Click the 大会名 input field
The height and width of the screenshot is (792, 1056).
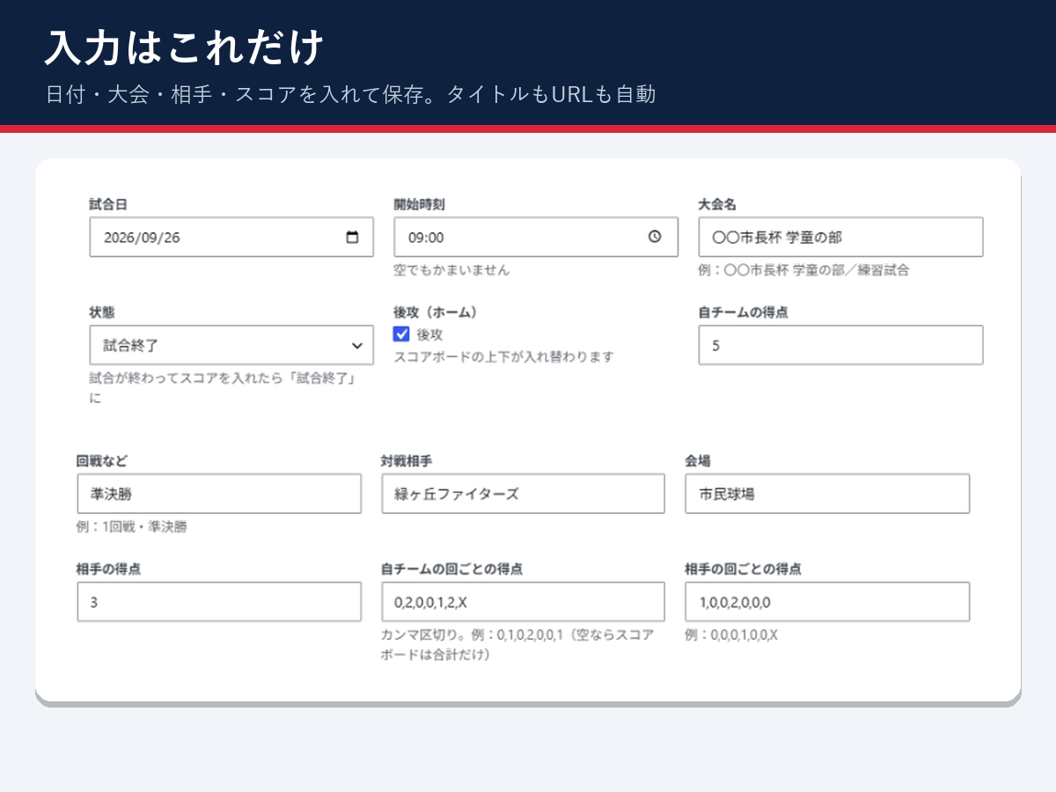click(840, 238)
